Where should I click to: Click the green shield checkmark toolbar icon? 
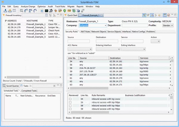click(x=65, y=11)
